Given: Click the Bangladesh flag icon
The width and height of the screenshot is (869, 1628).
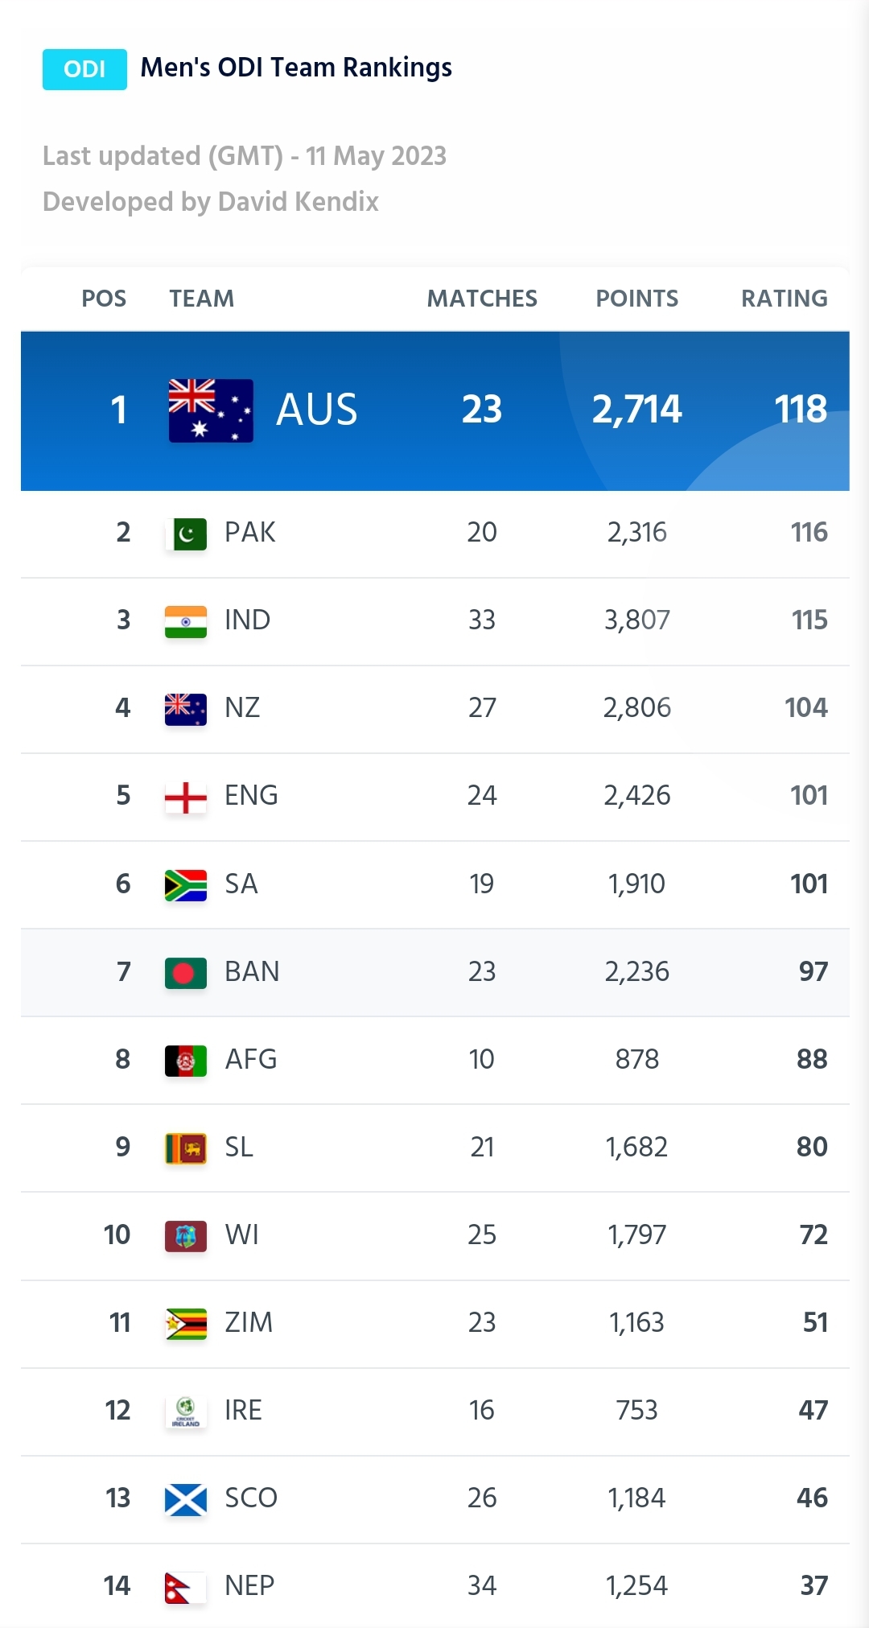Looking at the screenshot, I should coord(186,973).
